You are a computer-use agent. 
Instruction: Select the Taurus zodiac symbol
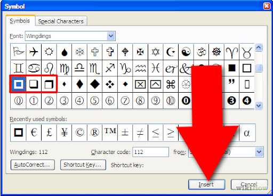click(x=247, y=52)
